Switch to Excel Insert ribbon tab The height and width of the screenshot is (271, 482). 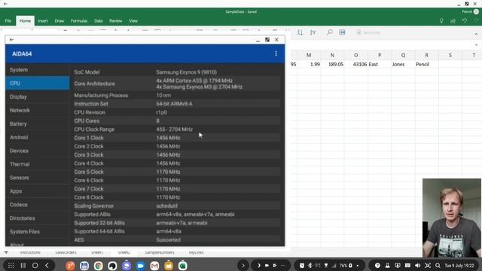(43, 21)
